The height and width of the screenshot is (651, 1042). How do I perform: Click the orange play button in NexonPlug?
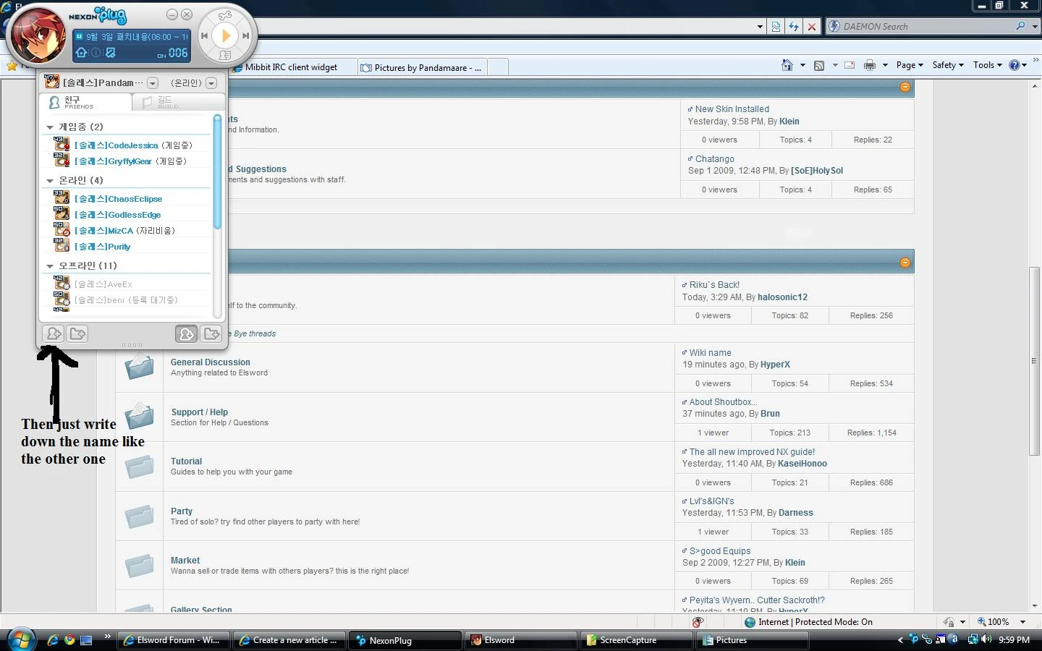[x=226, y=35]
